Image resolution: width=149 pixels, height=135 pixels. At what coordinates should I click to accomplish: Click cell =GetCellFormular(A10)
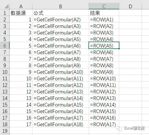[61, 72]
